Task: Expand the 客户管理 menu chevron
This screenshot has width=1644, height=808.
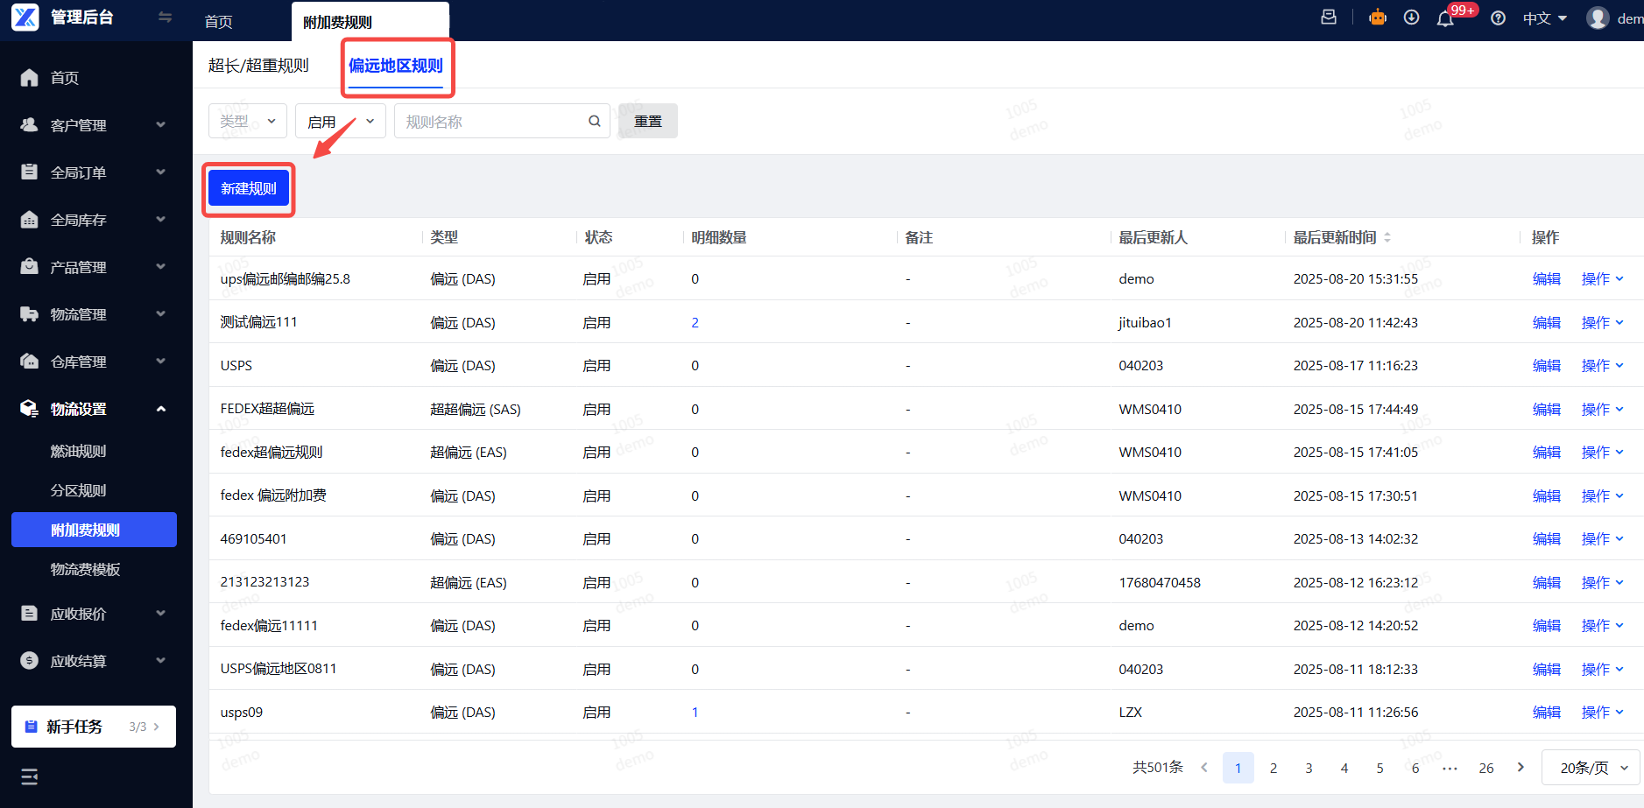Action: click(x=161, y=125)
